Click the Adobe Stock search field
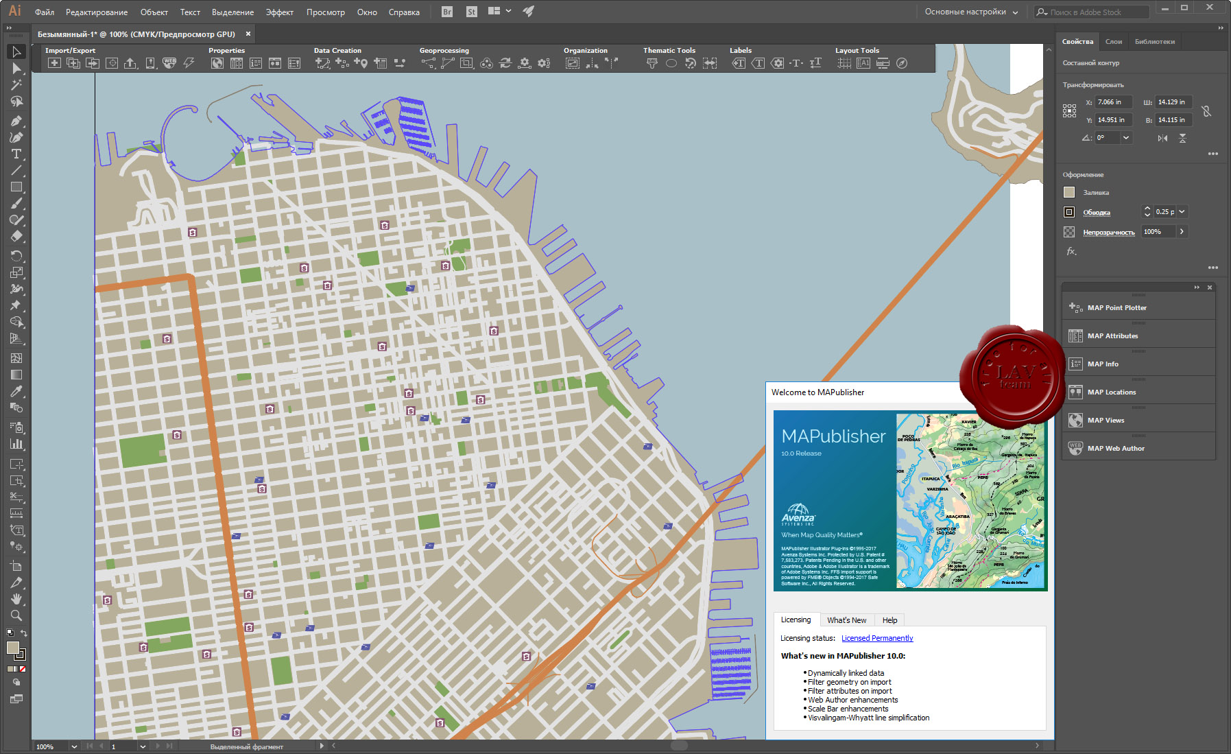The height and width of the screenshot is (754, 1231). point(1092,12)
